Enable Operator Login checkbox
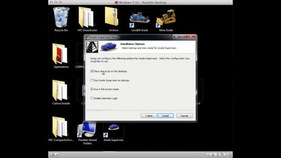 pyautogui.click(x=92, y=98)
